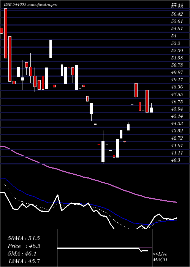Click the '5MA : 46.1' readout
The width and height of the screenshot is (190, 267).
coord(22,254)
